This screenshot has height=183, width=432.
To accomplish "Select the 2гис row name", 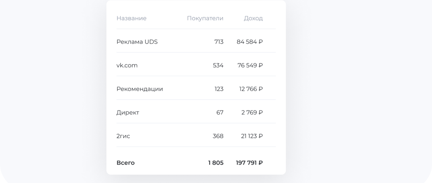I will click(x=123, y=136).
